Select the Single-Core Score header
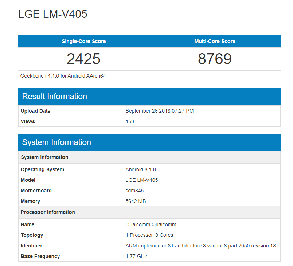Viewport: 293px width, 266px height. (84, 41)
